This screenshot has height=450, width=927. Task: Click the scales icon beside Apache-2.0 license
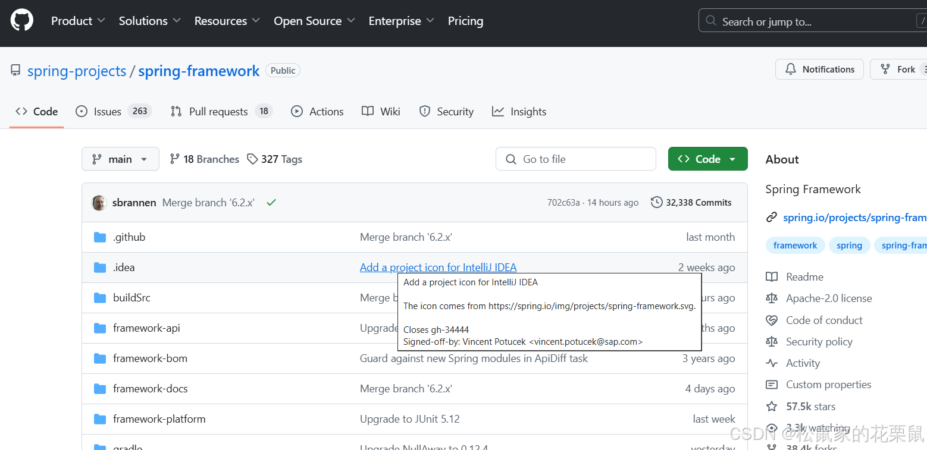pyautogui.click(x=772, y=298)
